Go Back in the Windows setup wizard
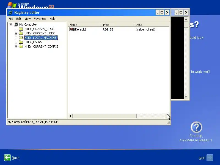Screen dimensions: 220x165 pyautogui.click(x=12, y=158)
